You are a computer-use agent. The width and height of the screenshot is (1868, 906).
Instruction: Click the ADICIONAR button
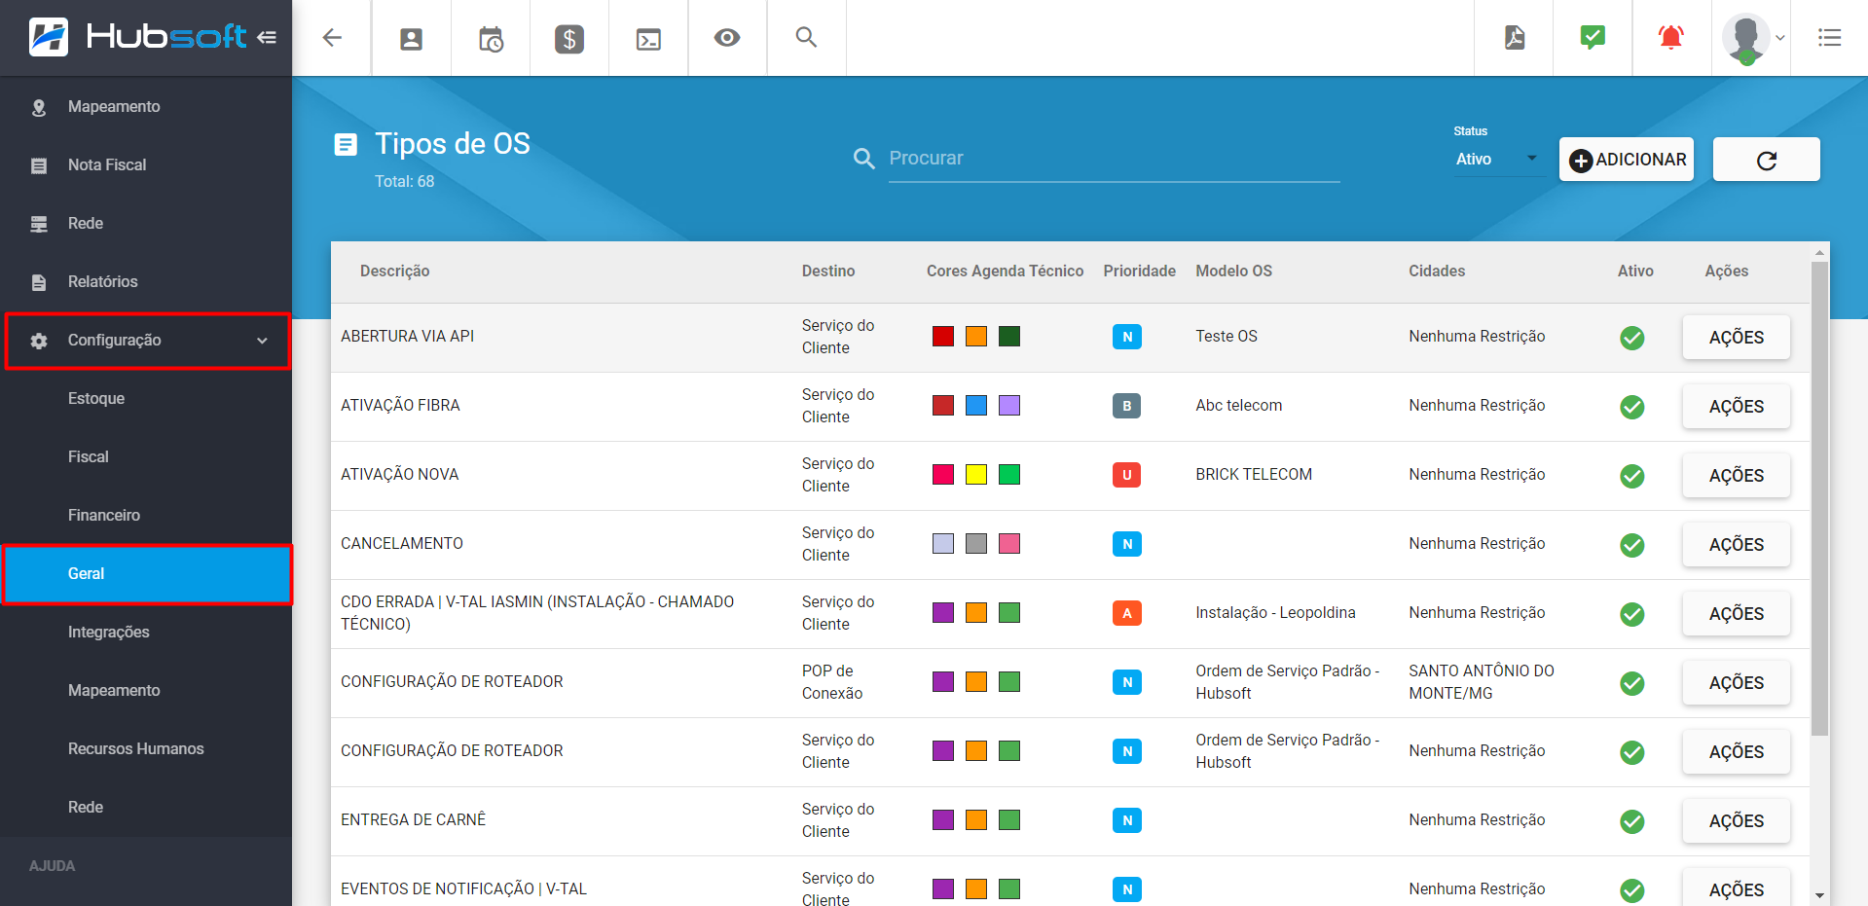(1627, 160)
